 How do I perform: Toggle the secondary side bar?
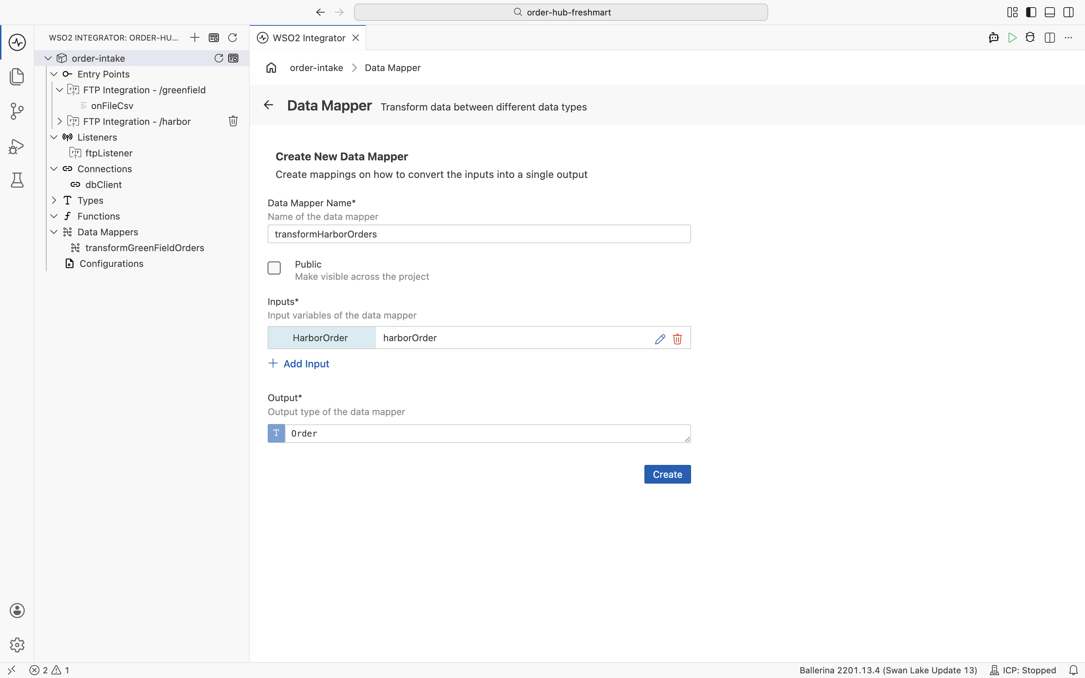click(x=1068, y=12)
